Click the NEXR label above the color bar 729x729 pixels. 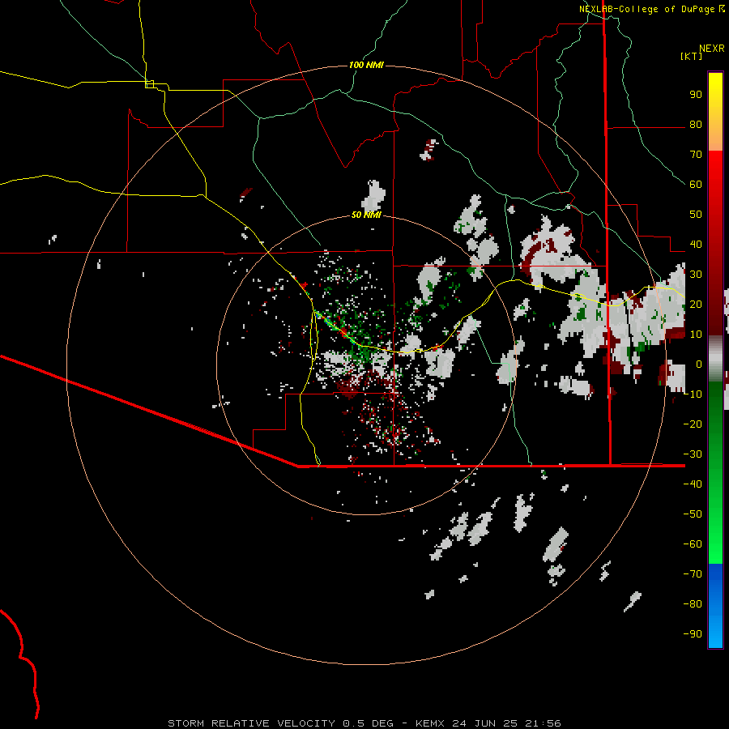coord(712,49)
